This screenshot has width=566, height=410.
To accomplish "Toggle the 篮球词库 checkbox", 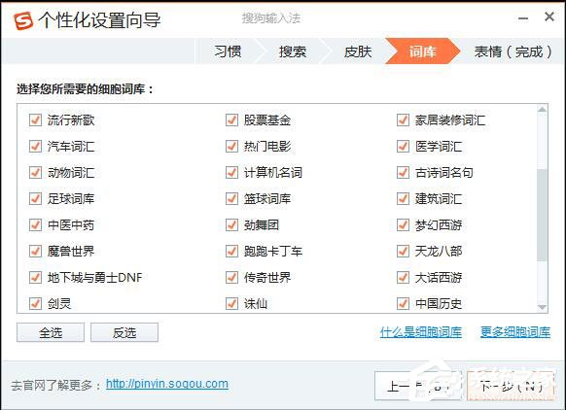I will click(x=231, y=199).
